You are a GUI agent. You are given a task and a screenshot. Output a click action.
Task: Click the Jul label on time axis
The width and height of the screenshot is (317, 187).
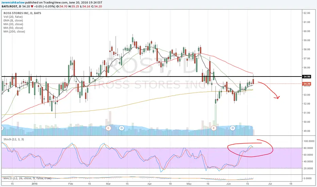click(x=270, y=184)
